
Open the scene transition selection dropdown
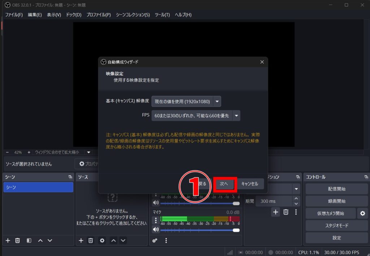point(296,188)
